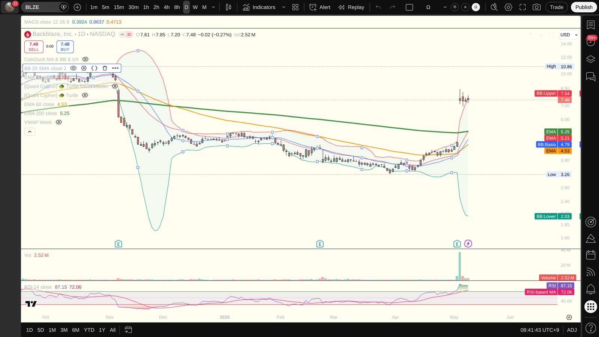Screen dimensions: 599x337
Task: Select the 4h timeframe
Action: tap(167, 7)
